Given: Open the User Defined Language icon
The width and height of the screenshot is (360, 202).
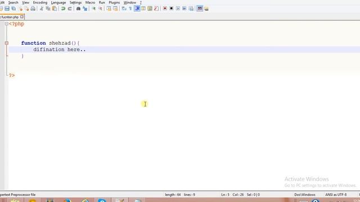Looking at the screenshot, I should click(143, 9).
